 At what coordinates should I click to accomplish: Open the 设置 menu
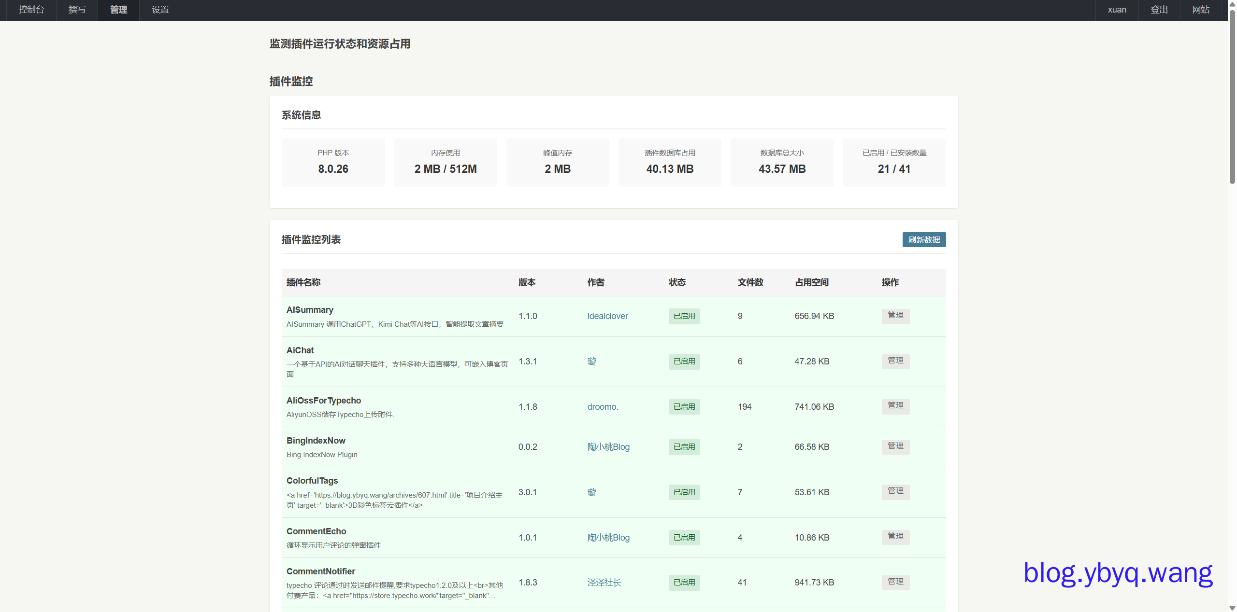click(x=160, y=10)
